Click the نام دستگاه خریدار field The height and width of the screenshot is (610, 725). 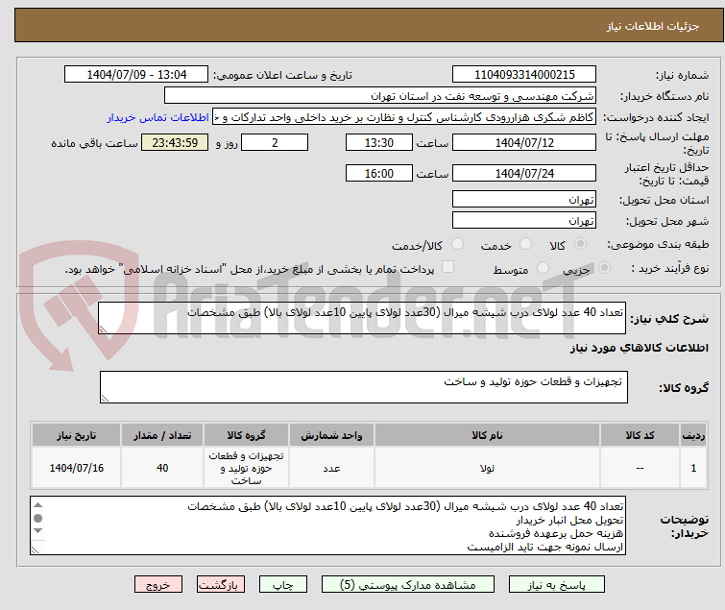(379, 96)
